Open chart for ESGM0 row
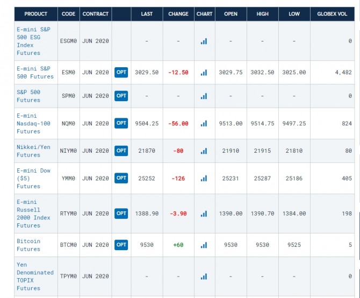The width and height of the screenshot is (360, 298). click(x=204, y=41)
